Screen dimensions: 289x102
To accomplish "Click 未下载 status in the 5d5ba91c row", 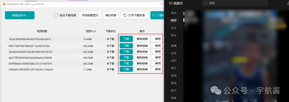I will click(x=111, y=70).
